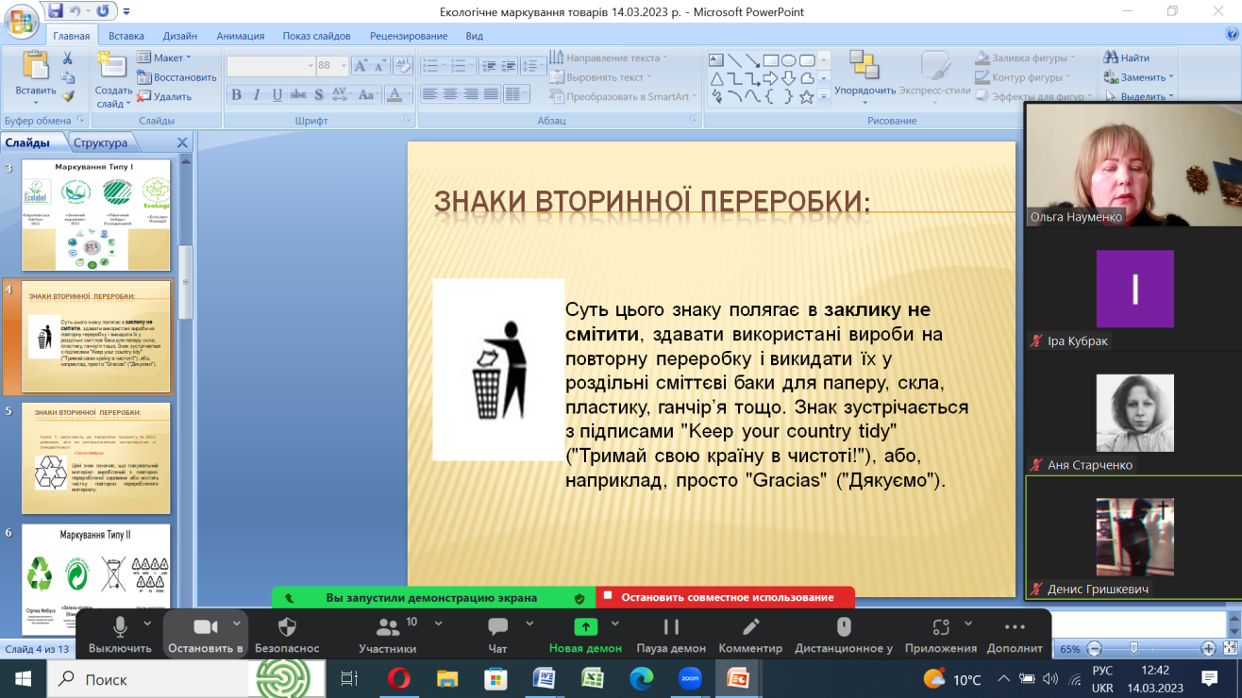Open the font size 88 dropdown
The width and height of the screenshot is (1242, 698).
[x=344, y=66]
